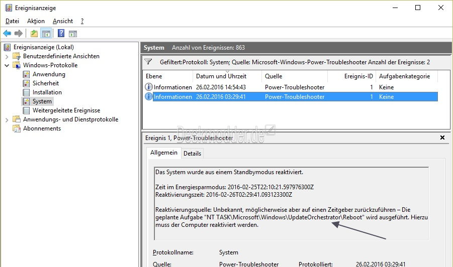Image resolution: width=453 pixels, height=267 pixels.
Task: Click info icon of the 03:29:41 event
Action: tap(148, 96)
